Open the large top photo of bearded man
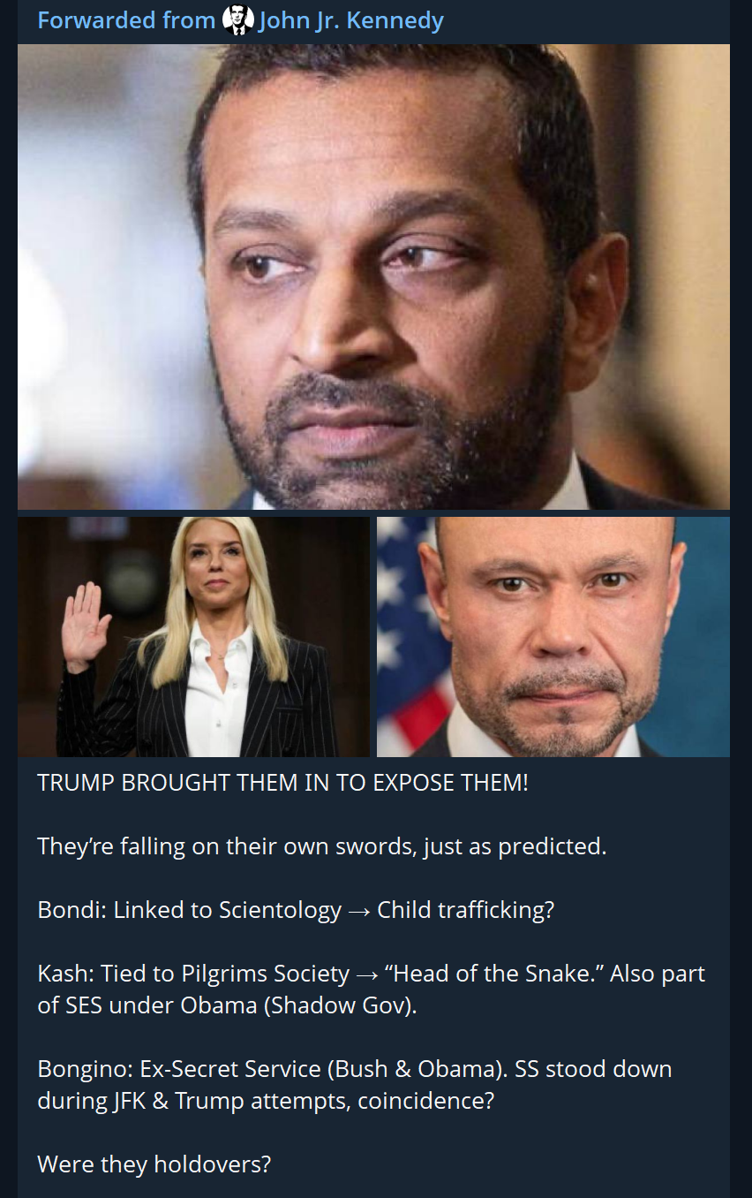 (373, 277)
